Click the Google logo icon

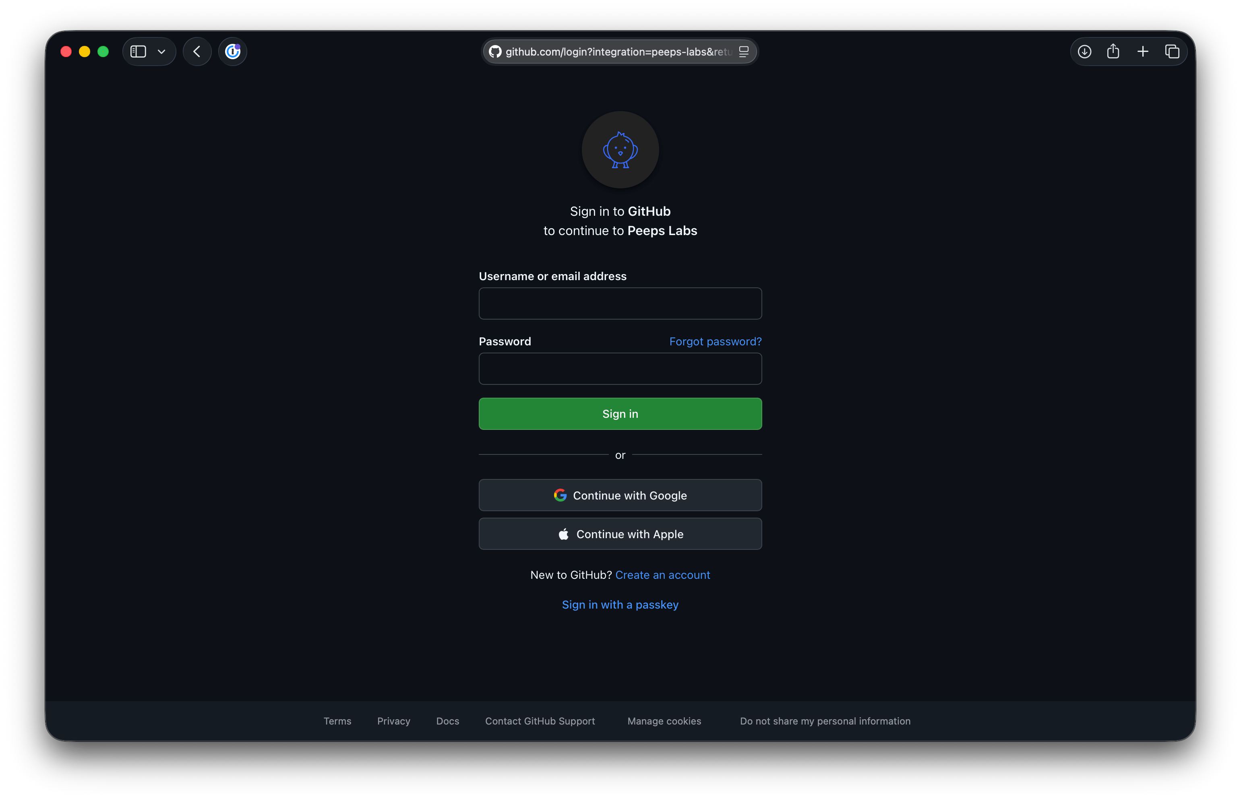click(x=560, y=495)
